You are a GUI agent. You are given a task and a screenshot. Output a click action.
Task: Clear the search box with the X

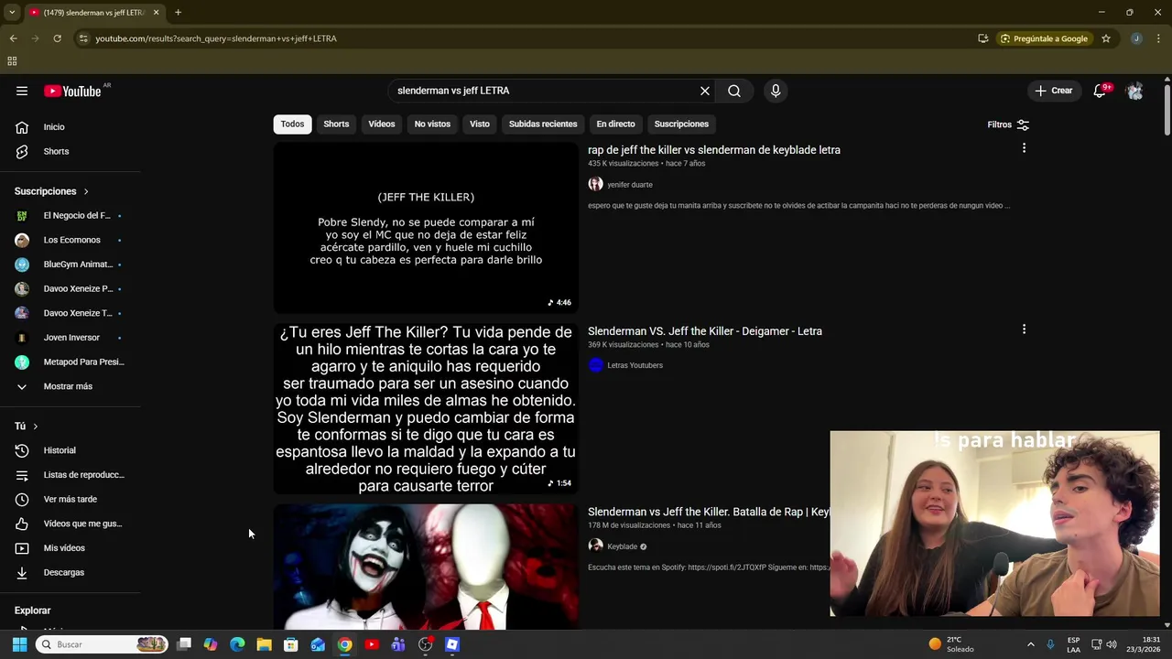click(x=705, y=91)
